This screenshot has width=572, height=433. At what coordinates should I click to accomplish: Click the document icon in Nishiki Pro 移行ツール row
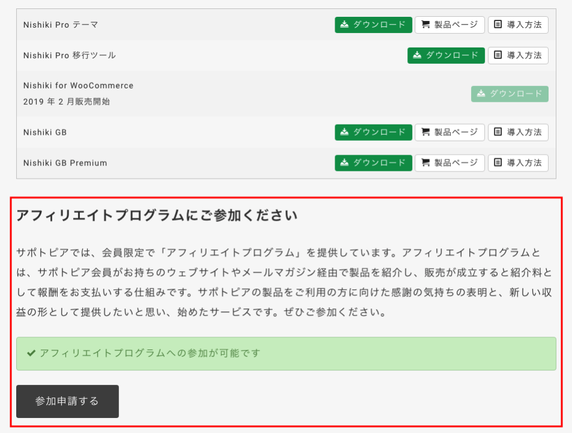pyautogui.click(x=497, y=55)
